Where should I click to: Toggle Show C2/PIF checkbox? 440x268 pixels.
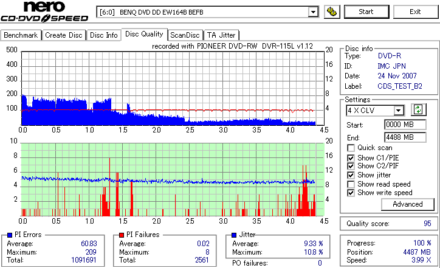[351, 166]
